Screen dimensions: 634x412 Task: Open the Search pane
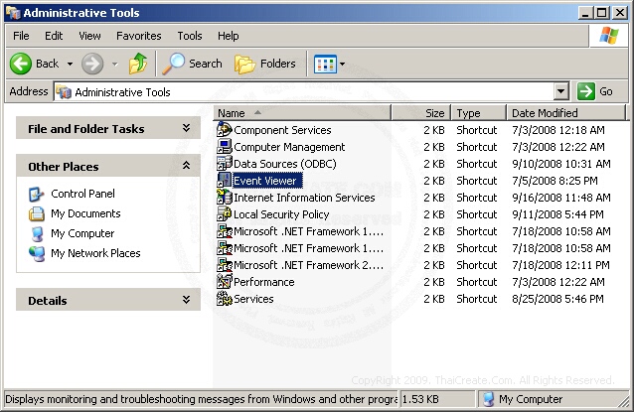pos(193,64)
